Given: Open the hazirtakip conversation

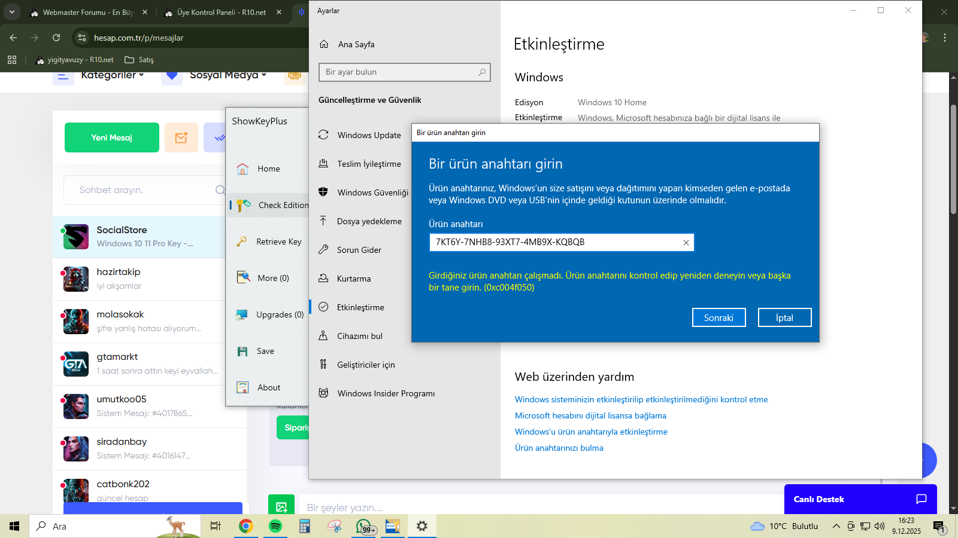Looking at the screenshot, I should [139, 279].
